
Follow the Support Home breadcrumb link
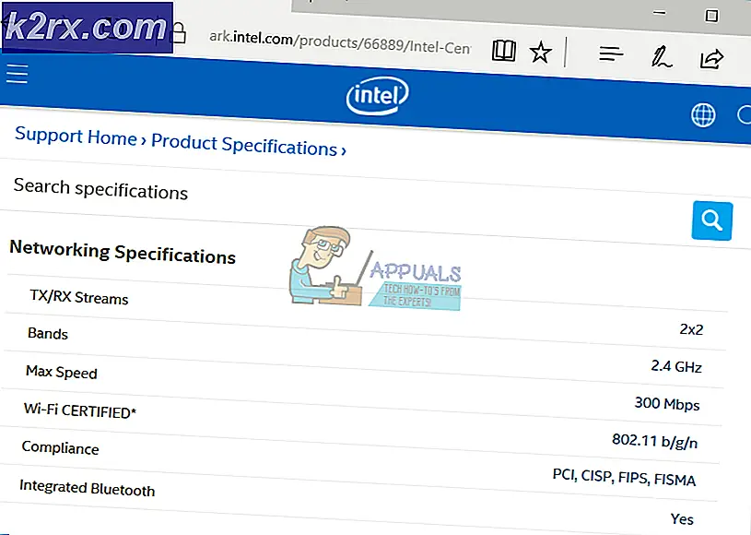[76, 137]
